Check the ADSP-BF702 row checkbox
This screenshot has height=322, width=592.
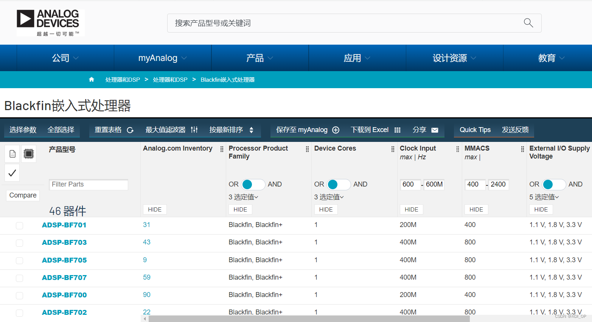point(19,313)
